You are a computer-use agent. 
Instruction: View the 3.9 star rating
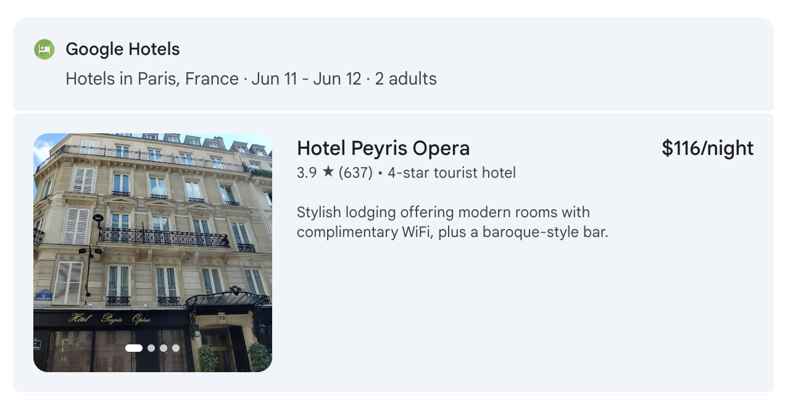(306, 173)
